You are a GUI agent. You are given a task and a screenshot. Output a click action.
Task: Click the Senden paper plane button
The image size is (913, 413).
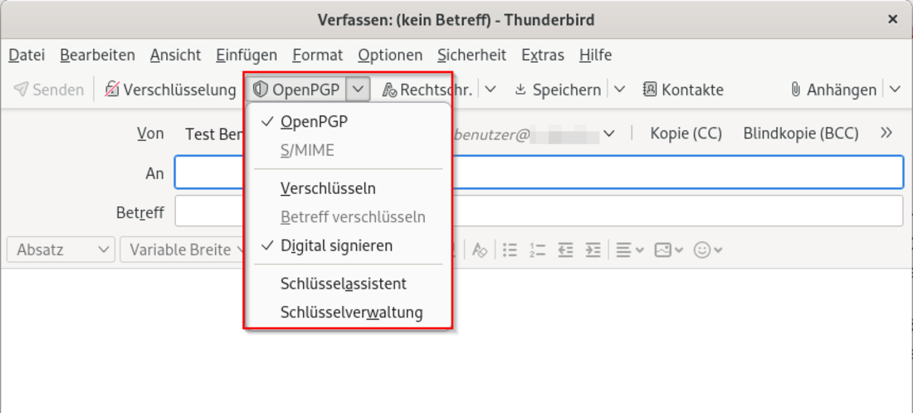[x=49, y=90]
